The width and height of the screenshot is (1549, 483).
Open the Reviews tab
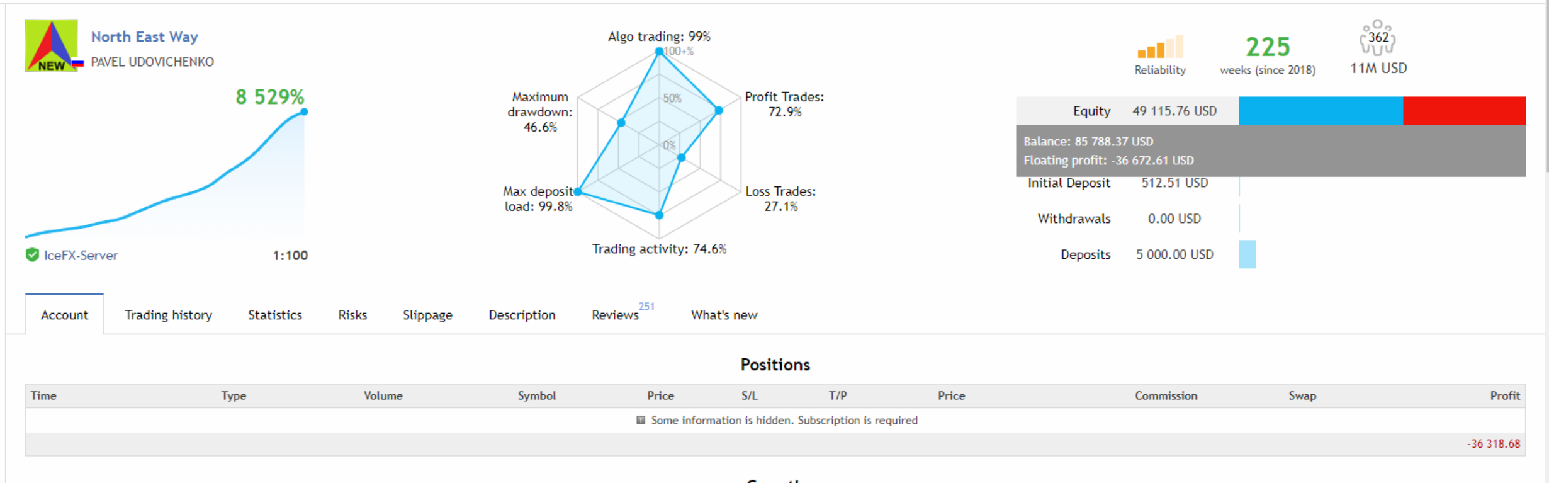[615, 315]
